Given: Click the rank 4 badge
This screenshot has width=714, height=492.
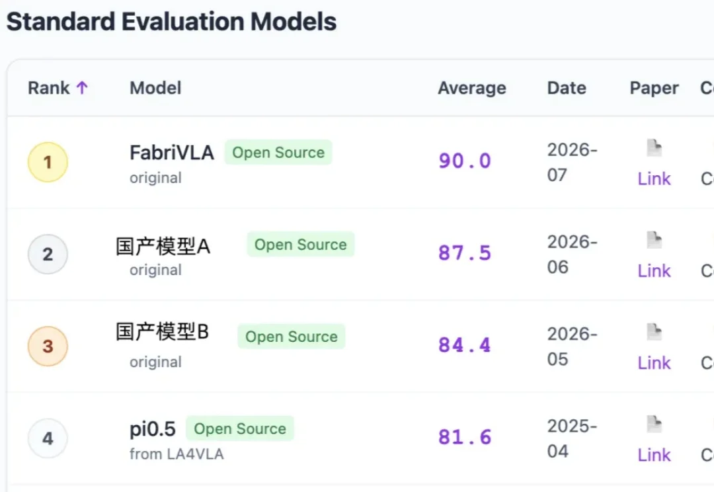Looking at the screenshot, I should click(48, 438).
